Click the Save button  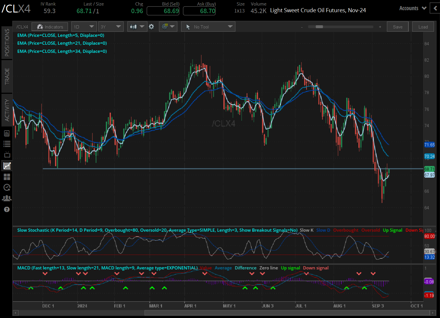[397, 26]
